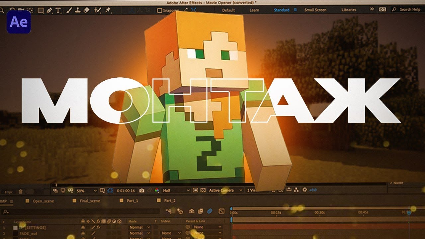Open TrkMat None dropdown for FADE_out layer
The height and width of the screenshot is (239, 425).
click(171, 233)
